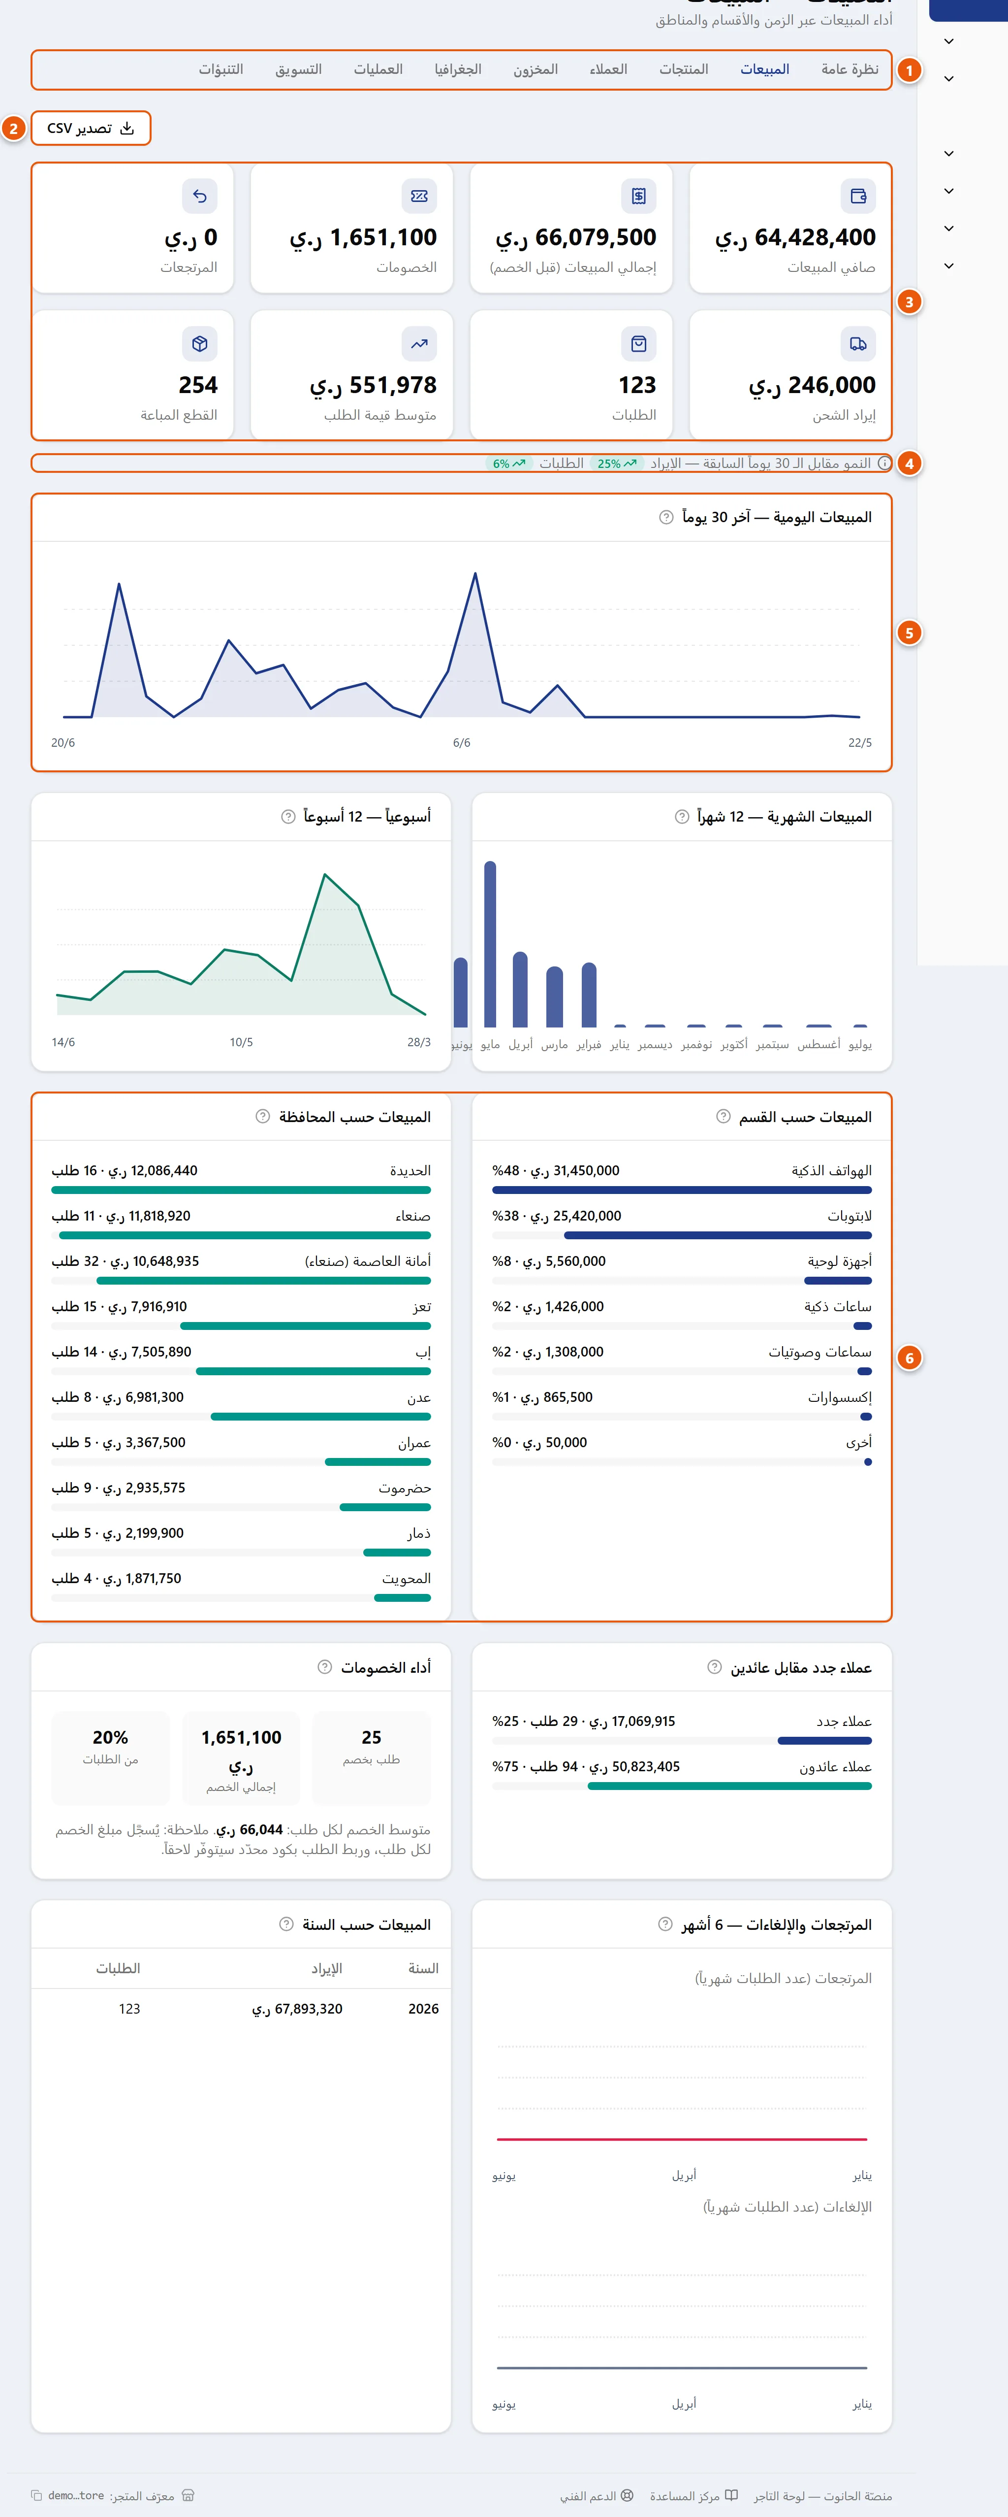Open the التنبؤات tab
1008x2517 pixels.
(x=220, y=69)
